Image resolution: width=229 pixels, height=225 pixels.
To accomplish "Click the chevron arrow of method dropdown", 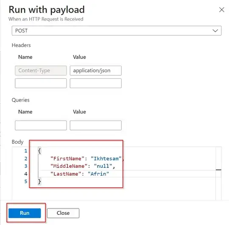I will click(x=215, y=31).
